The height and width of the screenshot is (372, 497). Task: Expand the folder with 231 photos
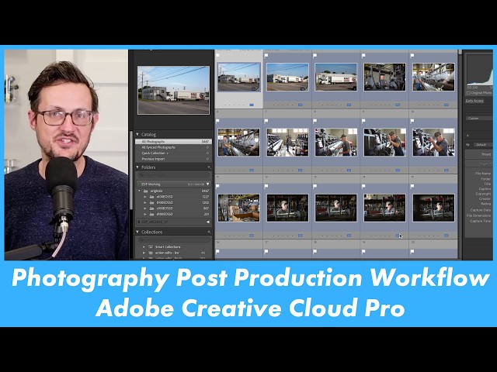point(145,214)
